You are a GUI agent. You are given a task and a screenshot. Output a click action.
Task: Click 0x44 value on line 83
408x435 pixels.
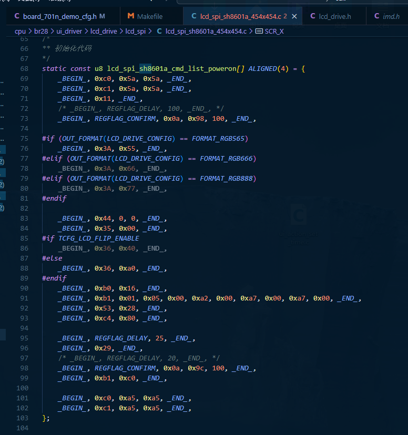pos(103,219)
